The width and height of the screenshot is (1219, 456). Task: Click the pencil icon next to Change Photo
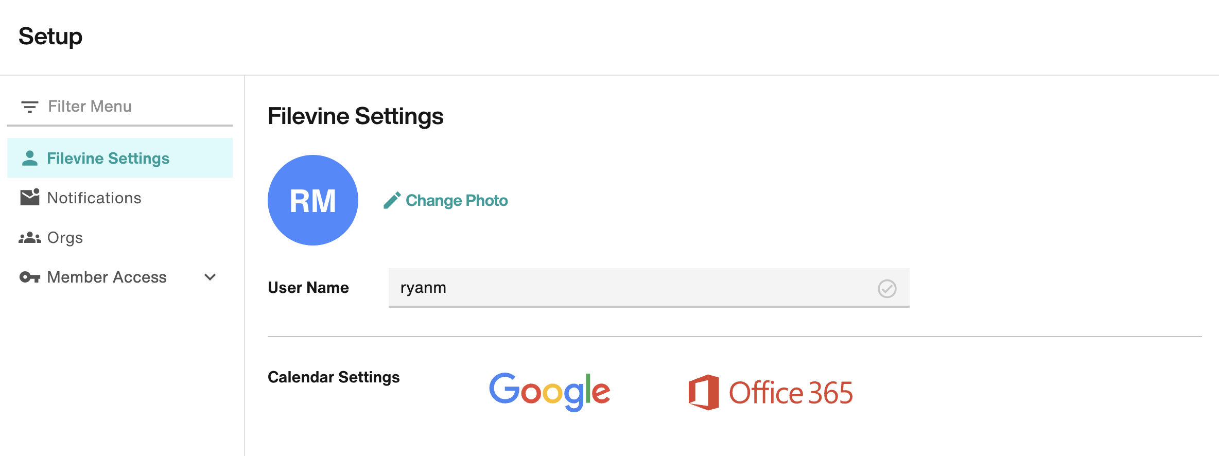[x=392, y=200]
